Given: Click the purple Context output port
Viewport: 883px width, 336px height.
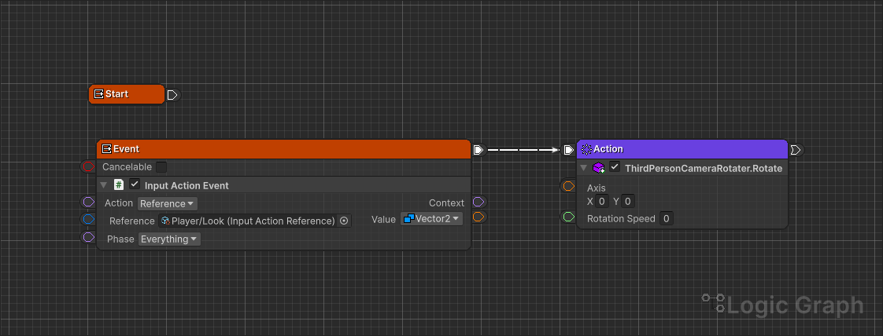Looking at the screenshot, I should pos(478,203).
